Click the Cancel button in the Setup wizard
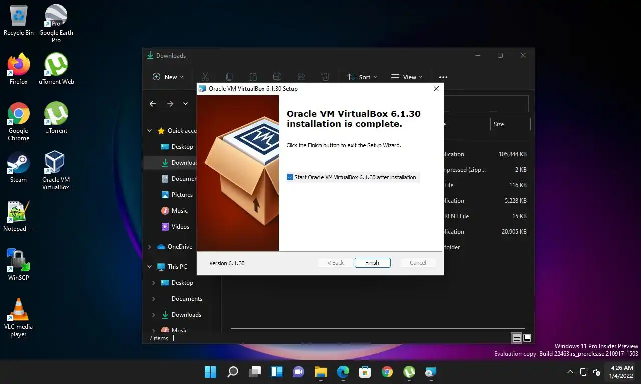The image size is (641, 384). pos(418,263)
